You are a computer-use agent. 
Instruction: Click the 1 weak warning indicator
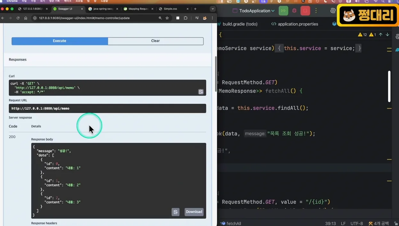[372, 35]
